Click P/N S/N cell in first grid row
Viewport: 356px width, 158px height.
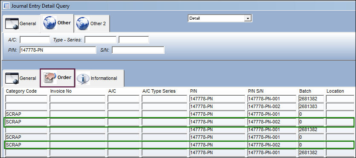click(272, 99)
